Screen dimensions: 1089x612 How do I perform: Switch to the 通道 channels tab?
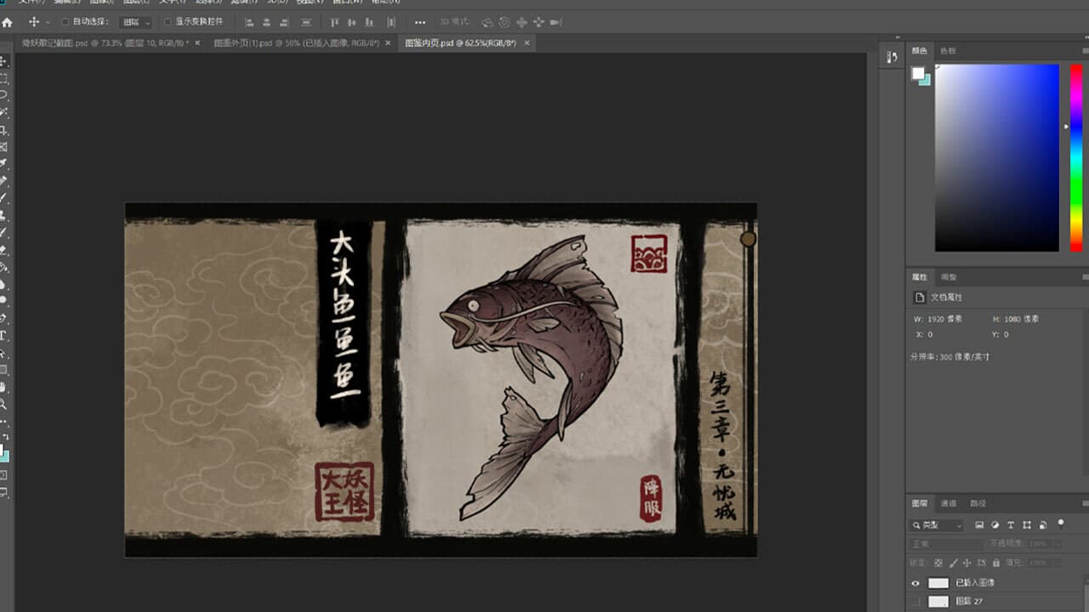pos(949,503)
